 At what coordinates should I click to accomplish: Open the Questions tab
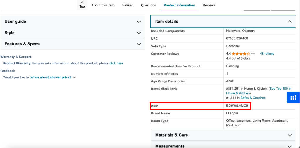(x=148, y=5)
